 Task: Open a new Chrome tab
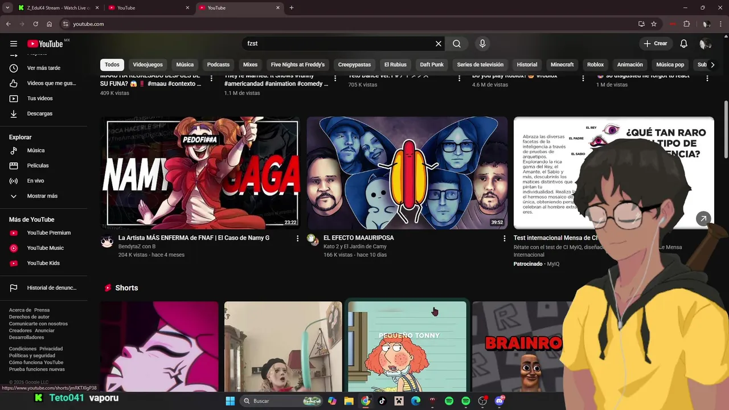pos(292,8)
